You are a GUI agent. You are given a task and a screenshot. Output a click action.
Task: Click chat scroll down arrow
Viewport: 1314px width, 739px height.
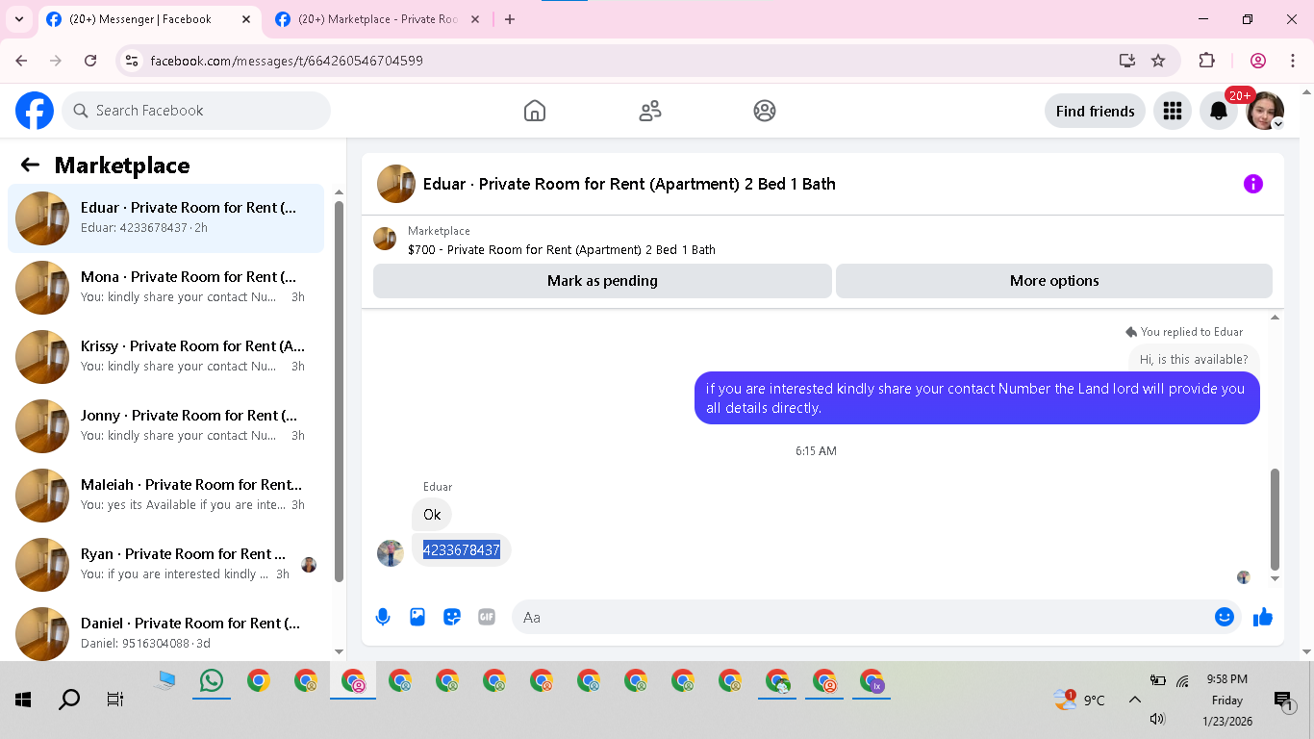(x=1276, y=579)
